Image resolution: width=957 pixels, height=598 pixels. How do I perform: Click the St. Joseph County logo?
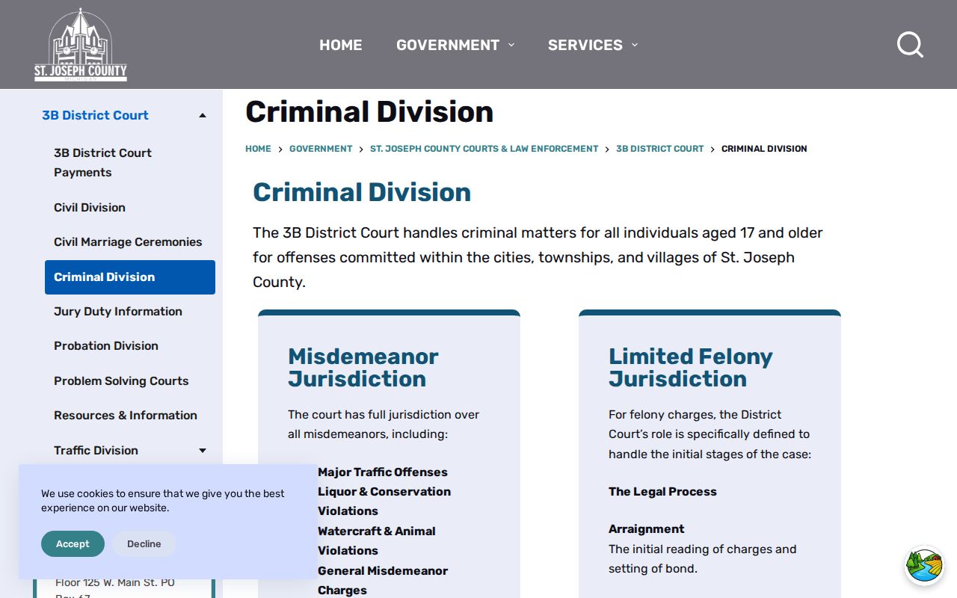point(81,45)
